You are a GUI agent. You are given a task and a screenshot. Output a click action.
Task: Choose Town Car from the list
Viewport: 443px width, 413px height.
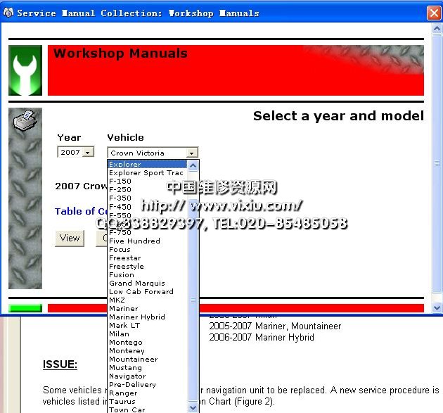click(x=127, y=410)
